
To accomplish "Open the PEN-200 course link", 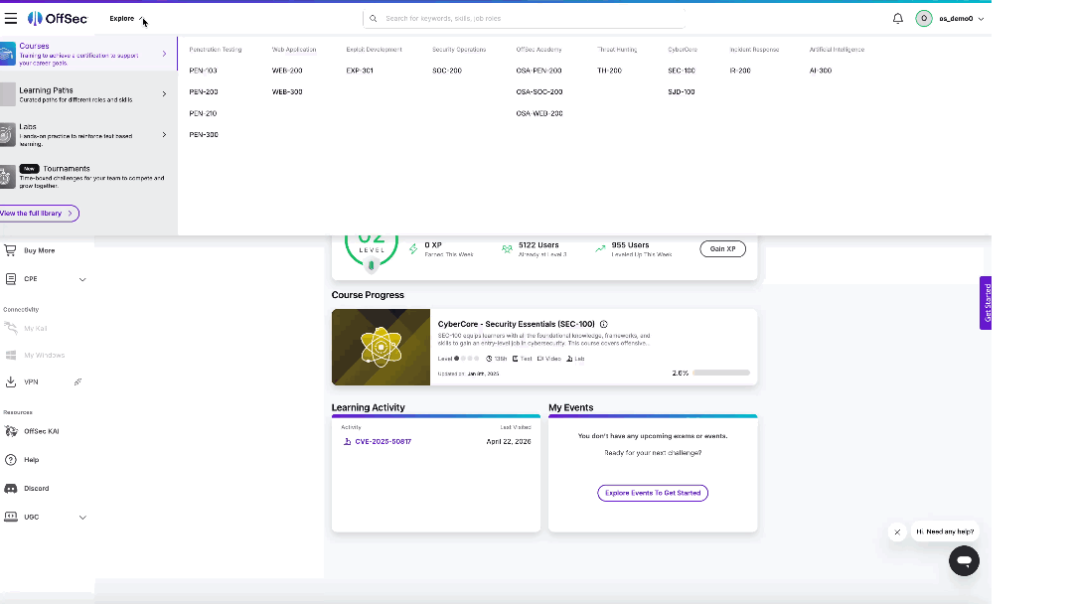I will point(204,91).
